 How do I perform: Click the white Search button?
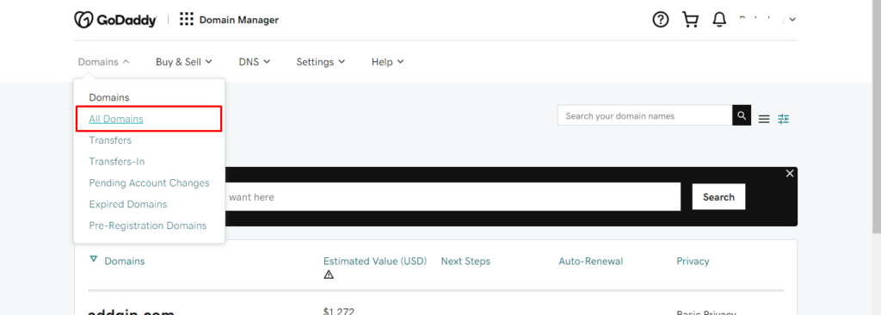pos(718,197)
